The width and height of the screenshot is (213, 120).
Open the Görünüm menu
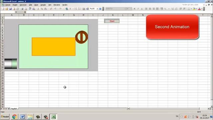(x=23, y=5)
